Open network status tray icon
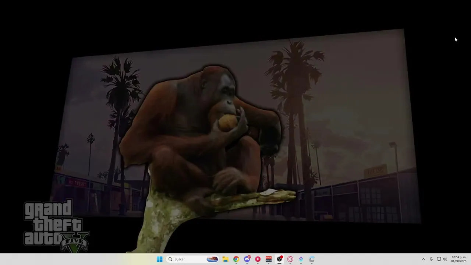This screenshot has height=265, width=471. tap(439, 259)
